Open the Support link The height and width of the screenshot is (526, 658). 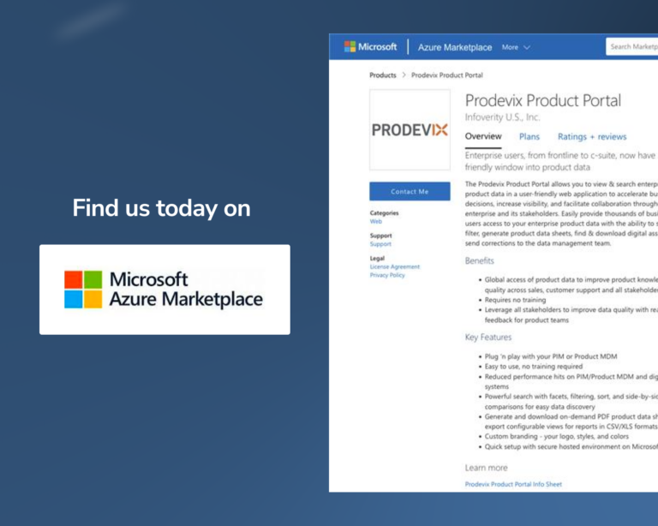[380, 244]
